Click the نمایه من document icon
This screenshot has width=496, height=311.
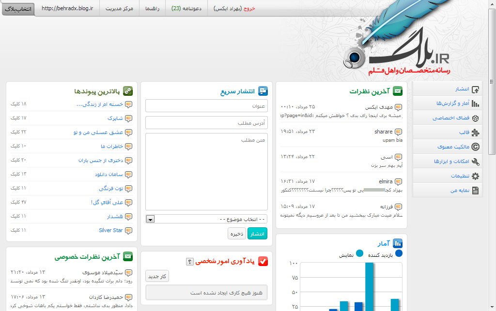tap(476, 191)
